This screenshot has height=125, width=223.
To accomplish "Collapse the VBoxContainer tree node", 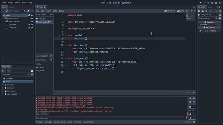I will [x=3, y=18].
